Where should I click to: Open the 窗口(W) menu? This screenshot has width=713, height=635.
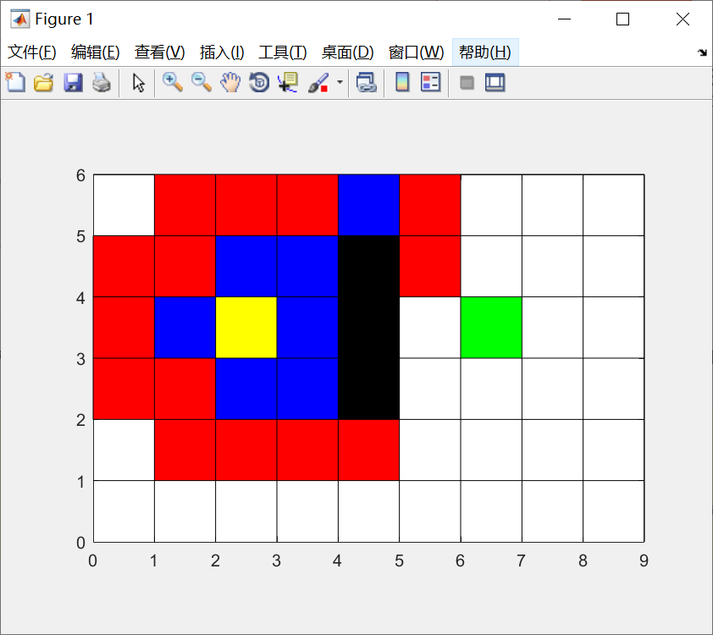click(416, 52)
